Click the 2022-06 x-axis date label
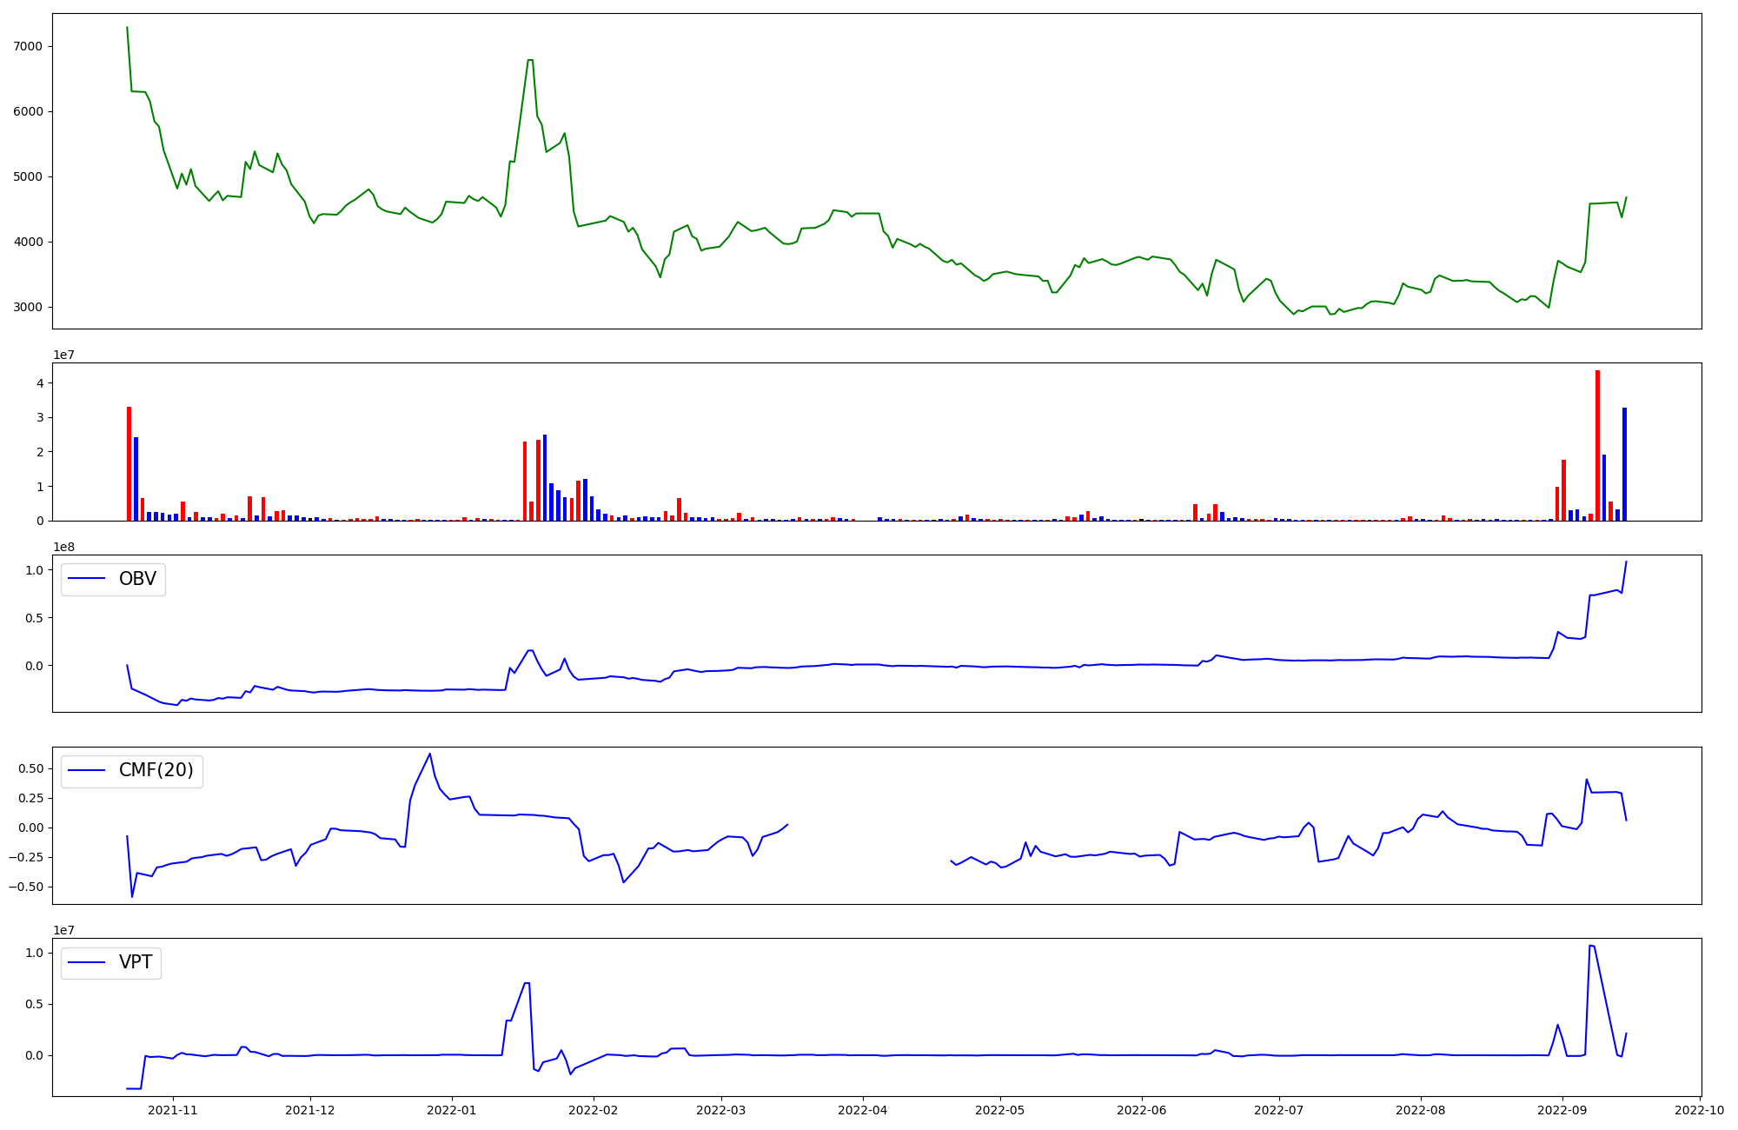The image size is (1738, 1130). (x=1140, y=1110)
